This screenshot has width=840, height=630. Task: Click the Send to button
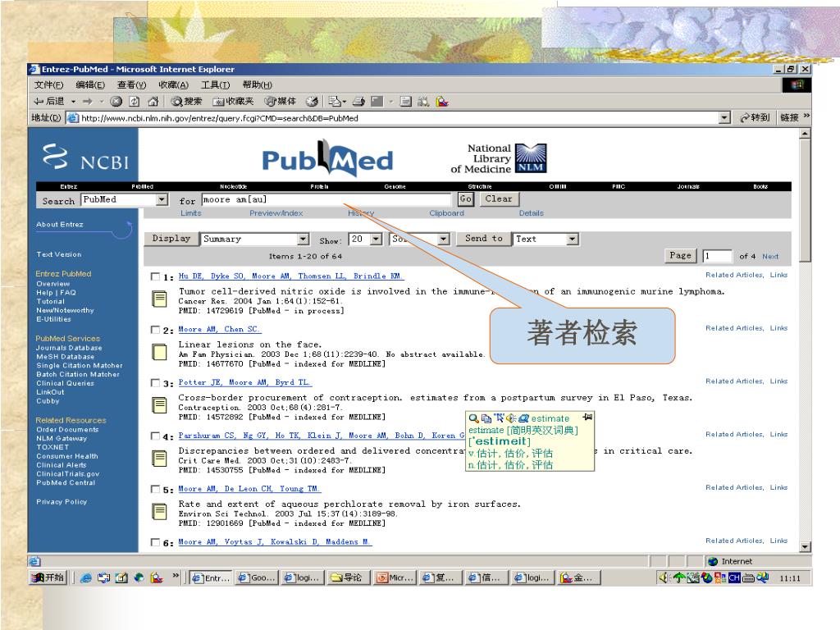pos(483,239)
